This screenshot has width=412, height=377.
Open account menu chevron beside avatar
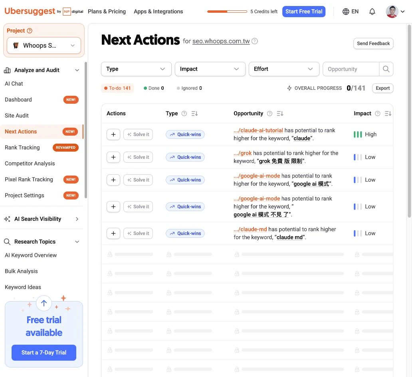[x=402, y=12]
